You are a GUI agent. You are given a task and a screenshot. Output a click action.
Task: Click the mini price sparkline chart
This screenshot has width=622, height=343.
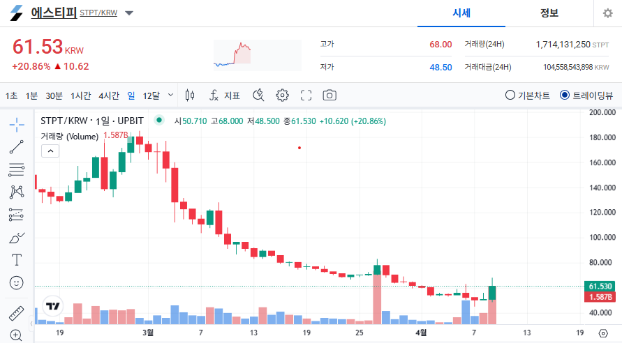258,55
